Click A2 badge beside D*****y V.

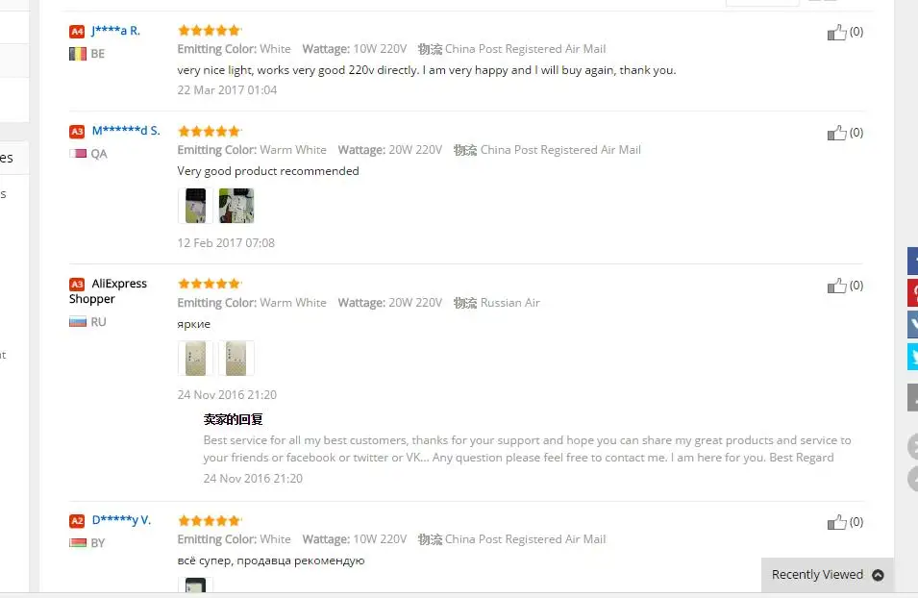[x=77, y=521]
